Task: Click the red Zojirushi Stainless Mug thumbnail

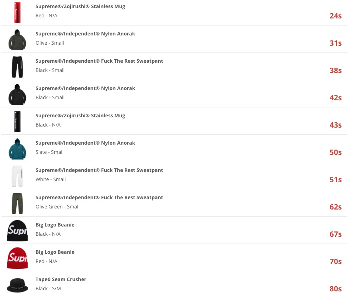Action: click(17, 12)
